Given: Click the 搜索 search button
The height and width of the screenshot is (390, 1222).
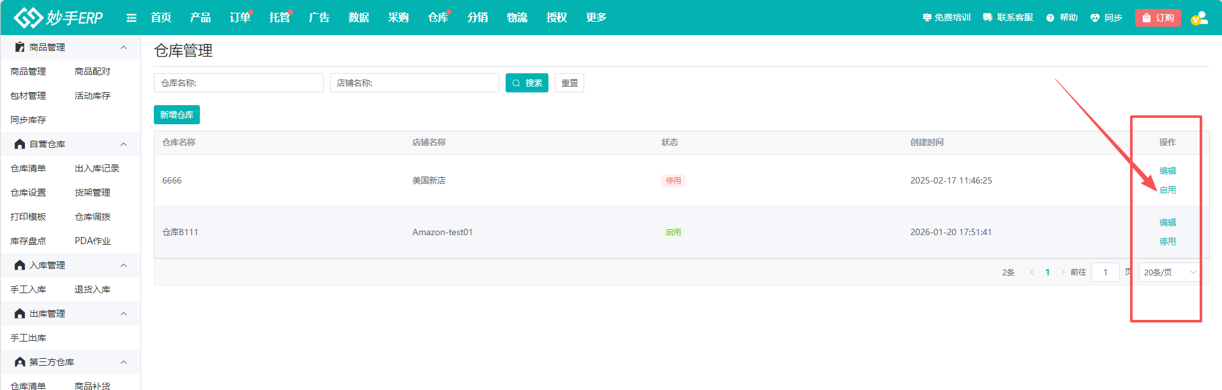Looking at the screenshot, I should (527, 83).
